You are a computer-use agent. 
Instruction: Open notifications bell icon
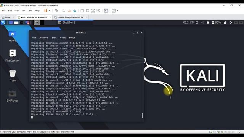pos(208,22)
